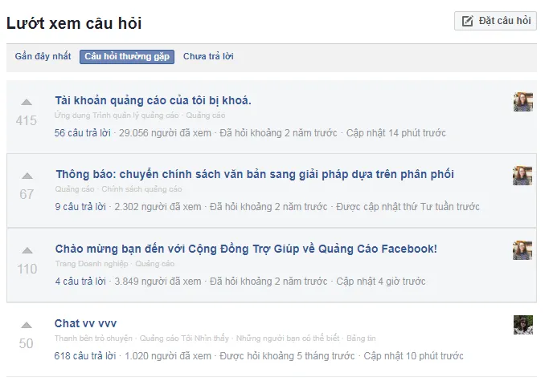
Task: Click vote count 415
Action: coord(27,120)
